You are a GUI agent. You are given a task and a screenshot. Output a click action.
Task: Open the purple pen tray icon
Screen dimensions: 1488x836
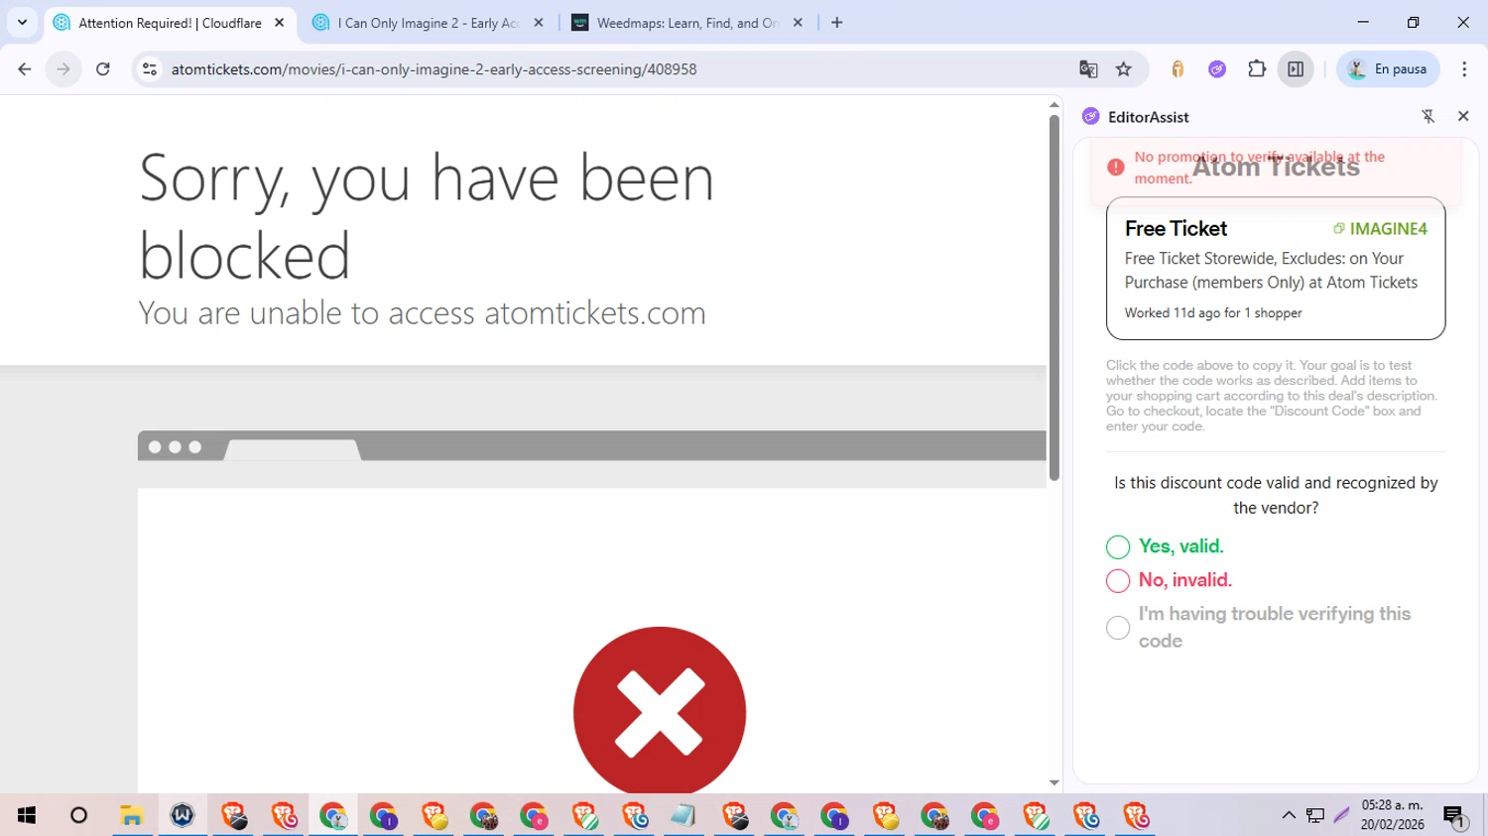pyautogui.click(x=1342, y=815)
